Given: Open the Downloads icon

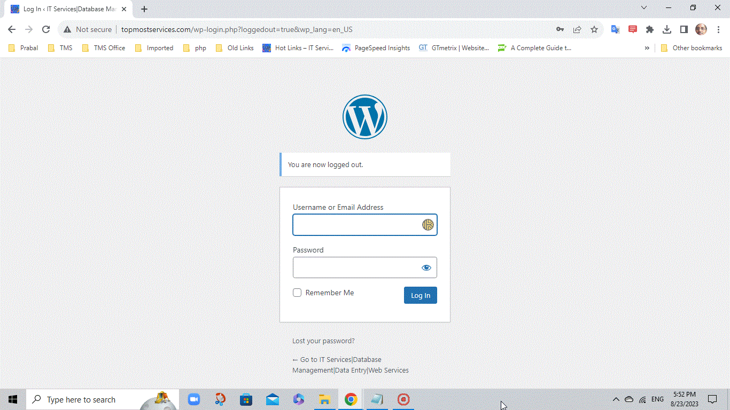Looking at the screenshot, I should coord(667,29).
